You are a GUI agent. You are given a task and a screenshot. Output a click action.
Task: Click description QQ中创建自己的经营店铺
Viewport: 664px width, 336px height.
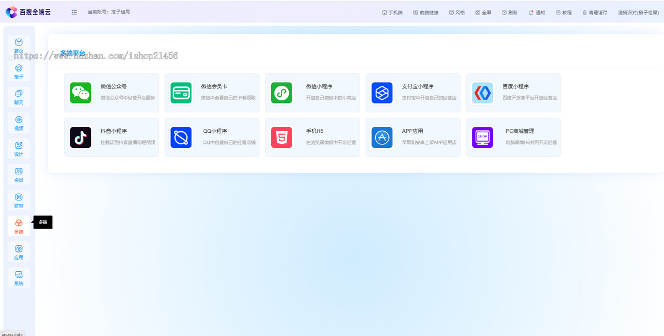point(229,142)
